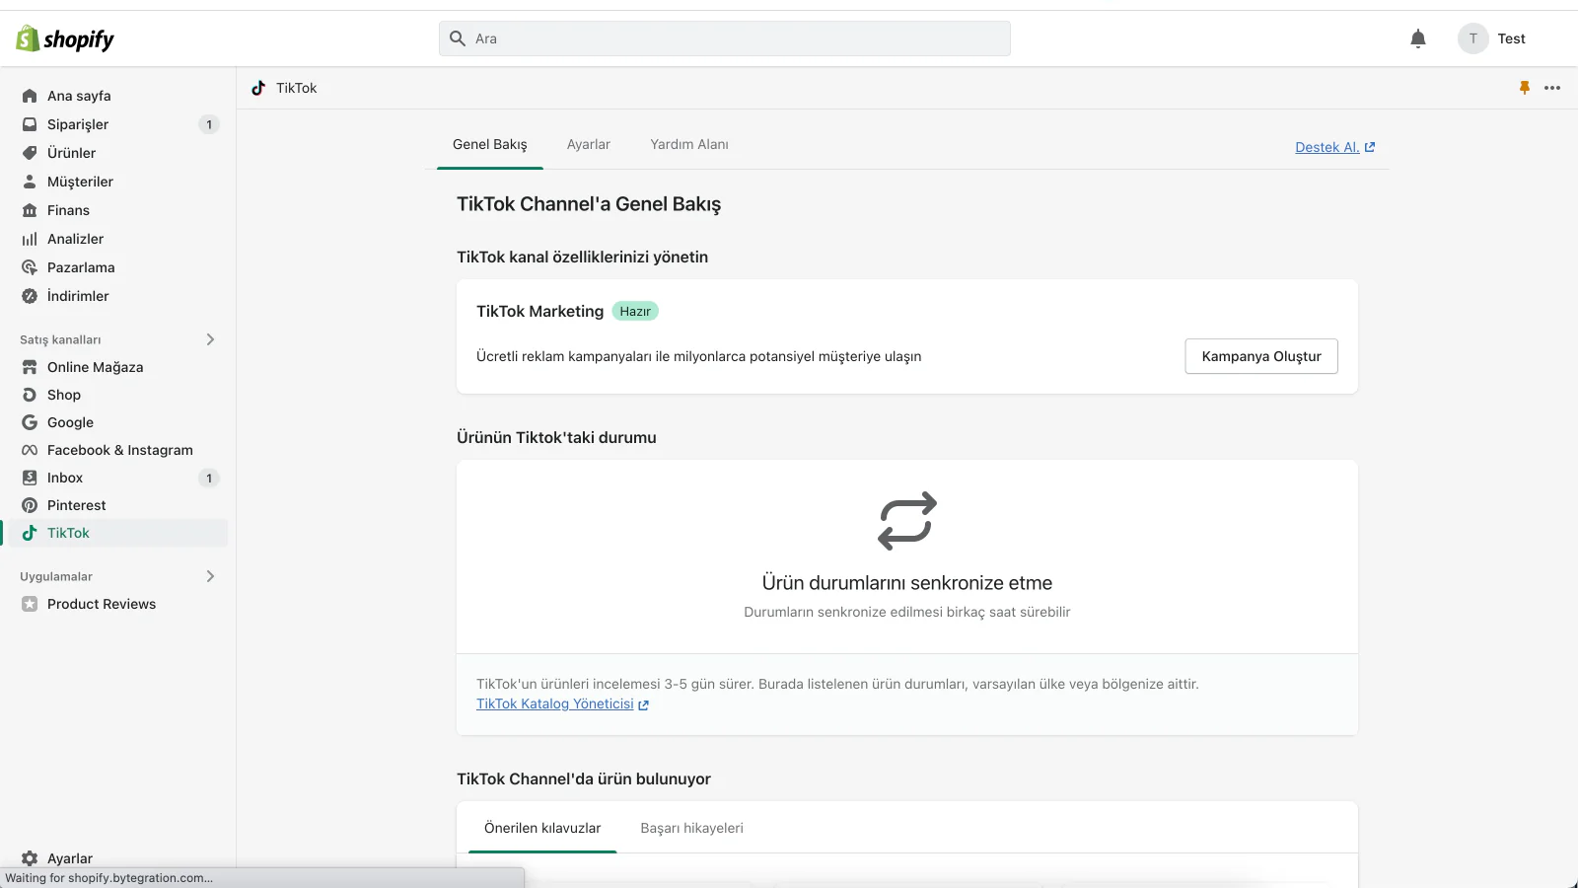
Task: Click the Ürün durumlarını senkronize etme heading
Action: pos(907,583)
